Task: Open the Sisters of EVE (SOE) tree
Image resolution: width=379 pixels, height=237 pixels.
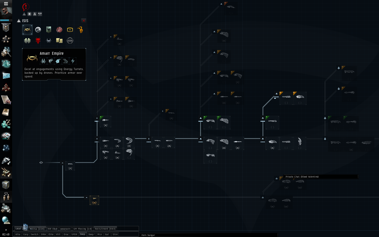Action: click(70, 41)
